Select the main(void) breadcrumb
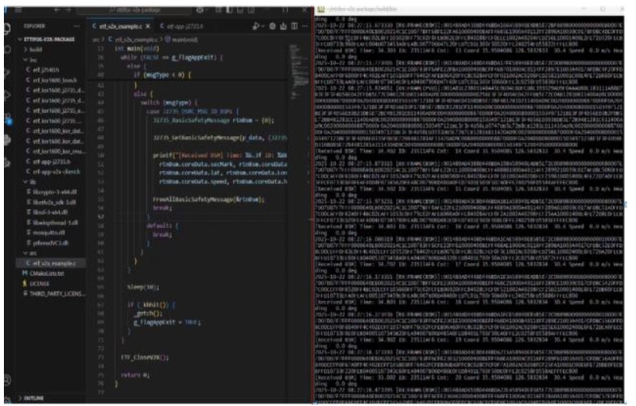Image resolution: width=636 pixels, height=406 pixels. click(181, 40)
